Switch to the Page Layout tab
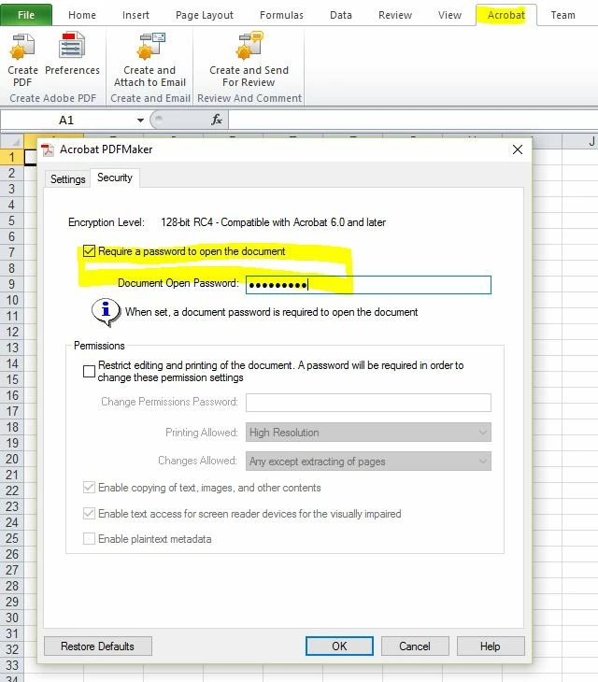 [205, 15]
